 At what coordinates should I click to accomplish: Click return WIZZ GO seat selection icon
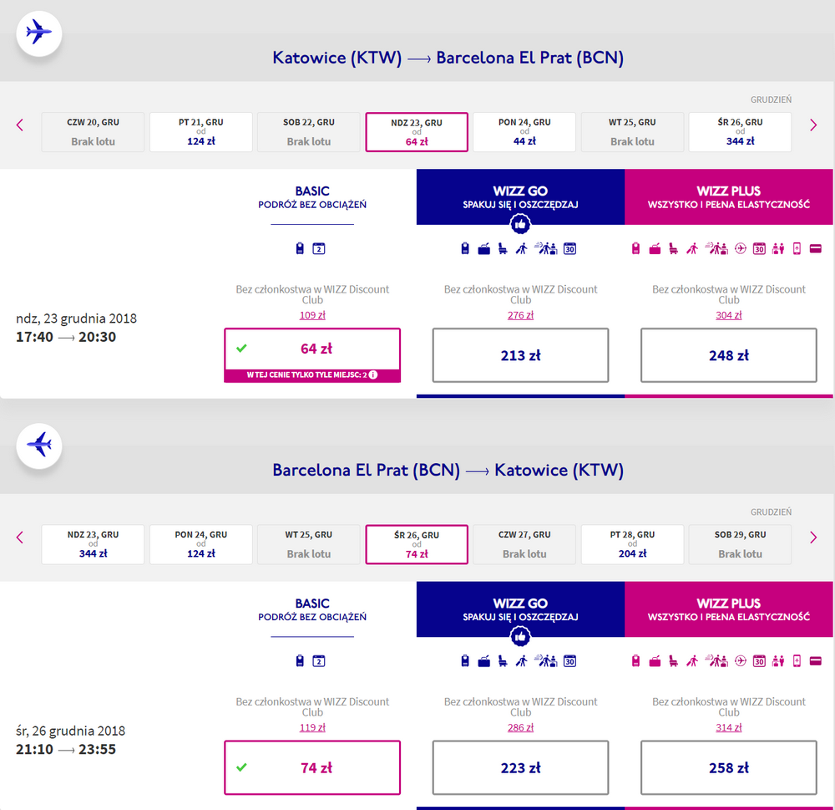503,661
